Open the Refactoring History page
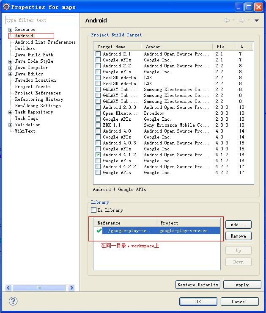This screenshot has width=266, height=313. [x=39, y=99]
